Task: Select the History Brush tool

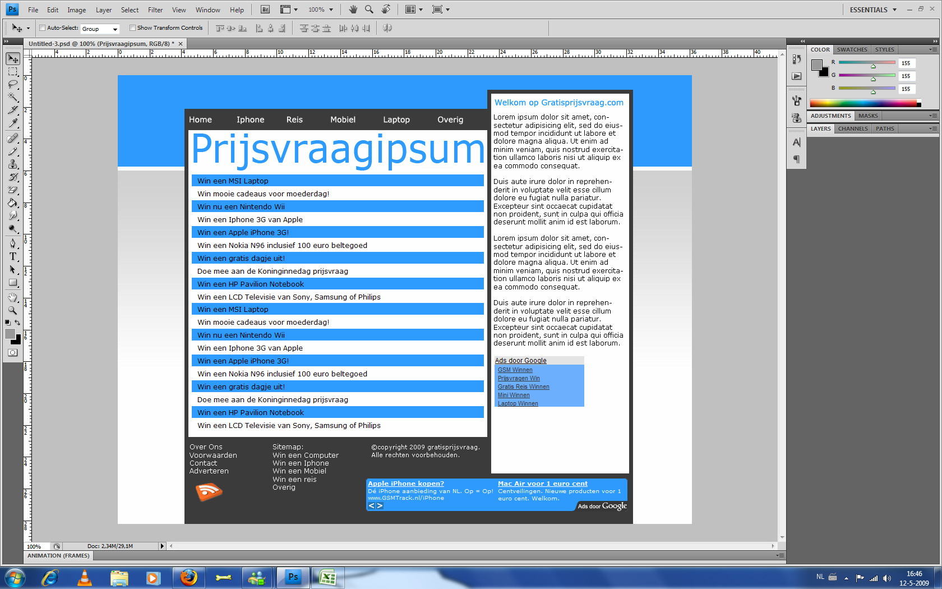Action: point(13,177)
